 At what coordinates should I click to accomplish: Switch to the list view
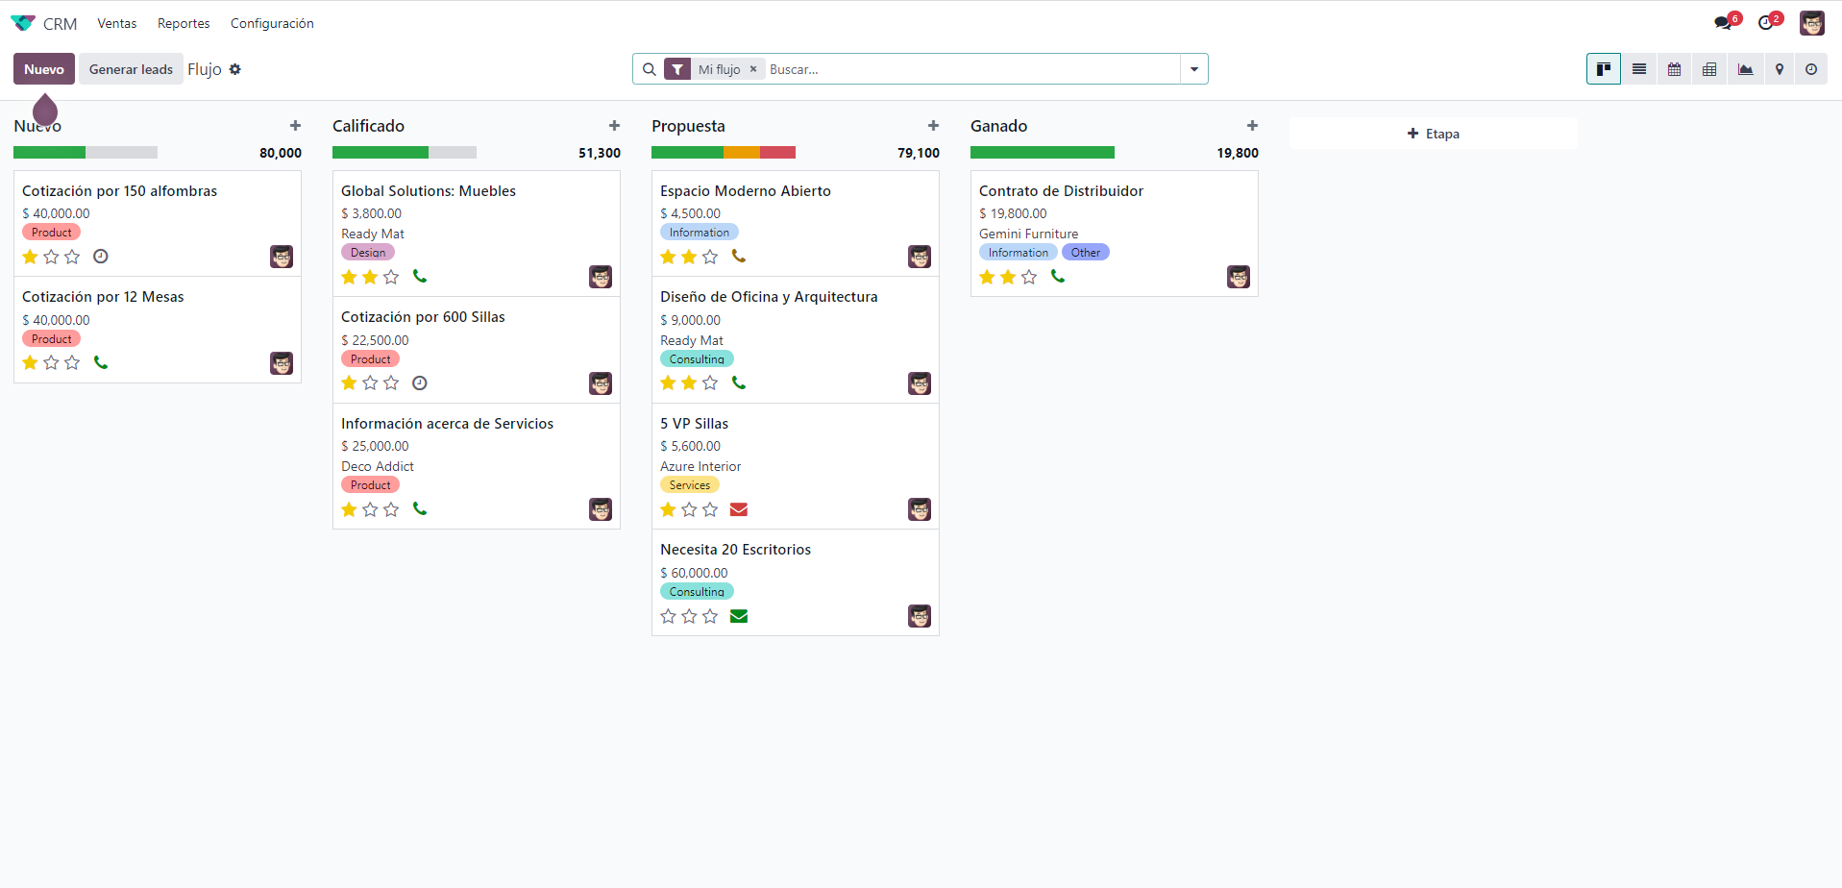click(x=1639, y=69)
